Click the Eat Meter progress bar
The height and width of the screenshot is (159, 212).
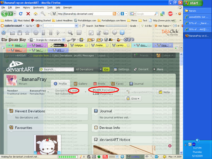pos(116,26)
